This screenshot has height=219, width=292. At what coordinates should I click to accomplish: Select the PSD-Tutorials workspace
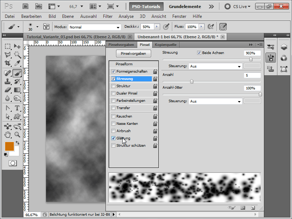146,7
